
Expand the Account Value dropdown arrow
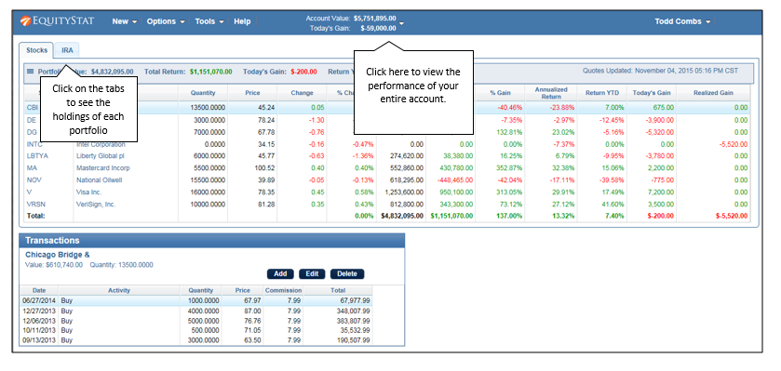(x=401, y=23)
